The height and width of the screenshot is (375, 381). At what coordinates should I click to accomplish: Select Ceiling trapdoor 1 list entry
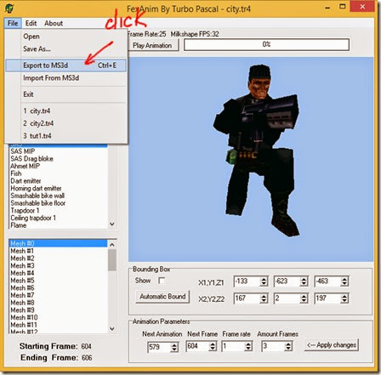click(x=58, y=218)
